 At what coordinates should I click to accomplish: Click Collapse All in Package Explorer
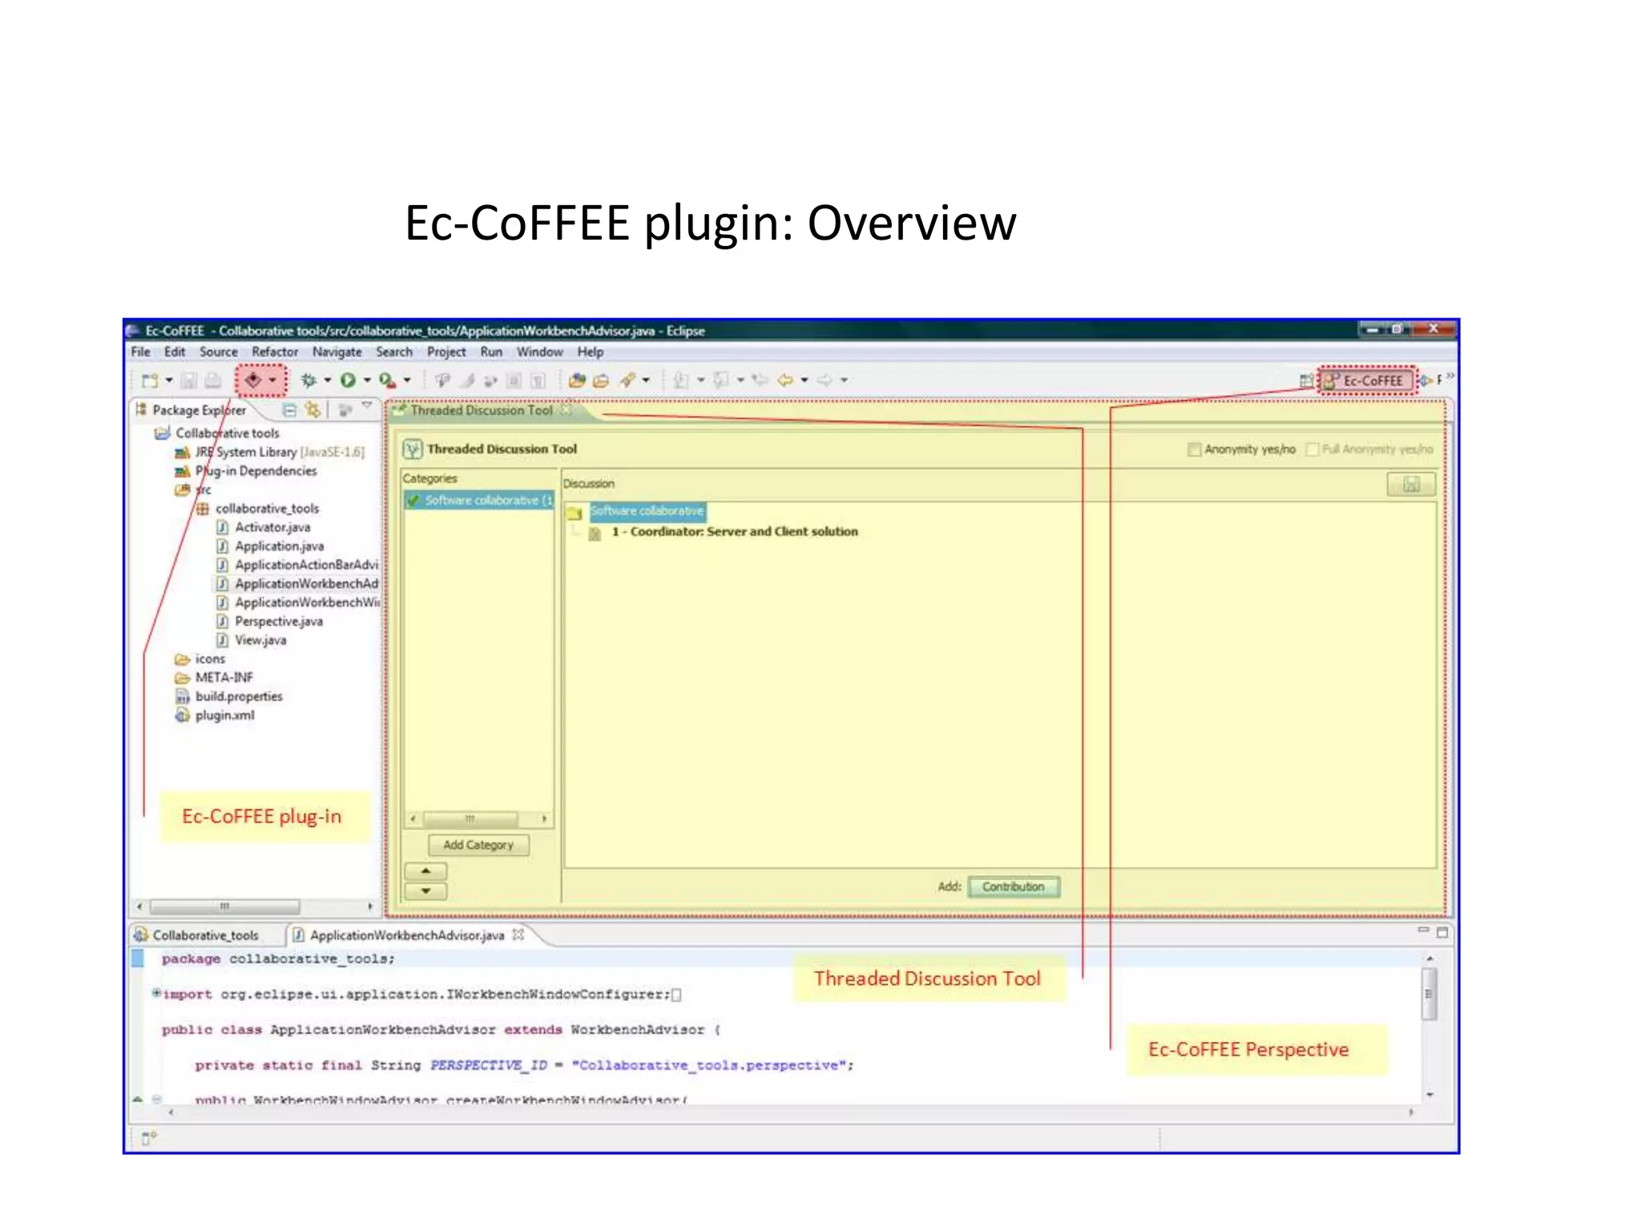pyautogui.click(x=289, y=410)
